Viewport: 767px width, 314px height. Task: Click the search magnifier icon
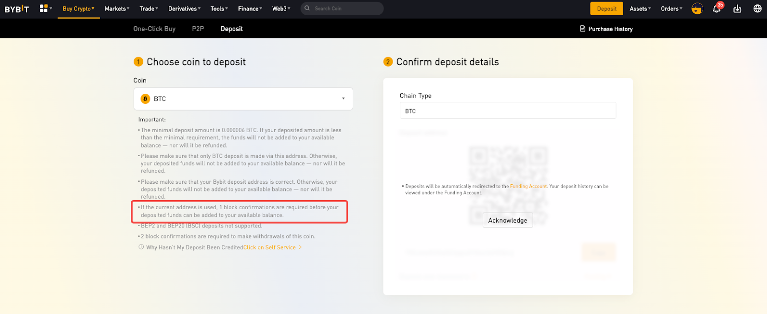(x=307, y=9)
